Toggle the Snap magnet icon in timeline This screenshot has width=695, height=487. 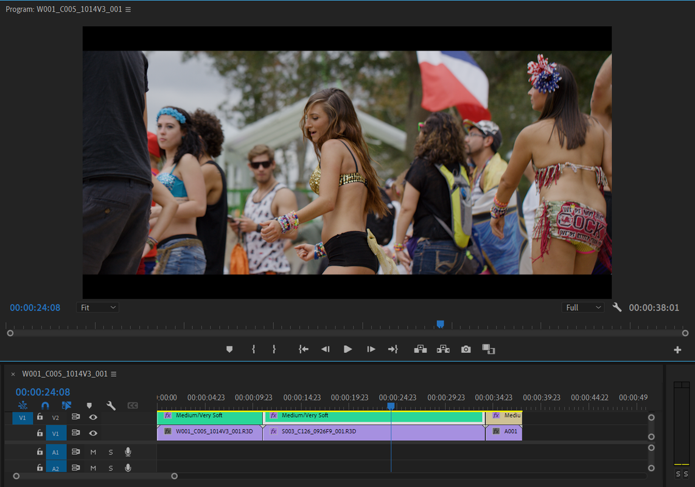click(x=45, y=405)
